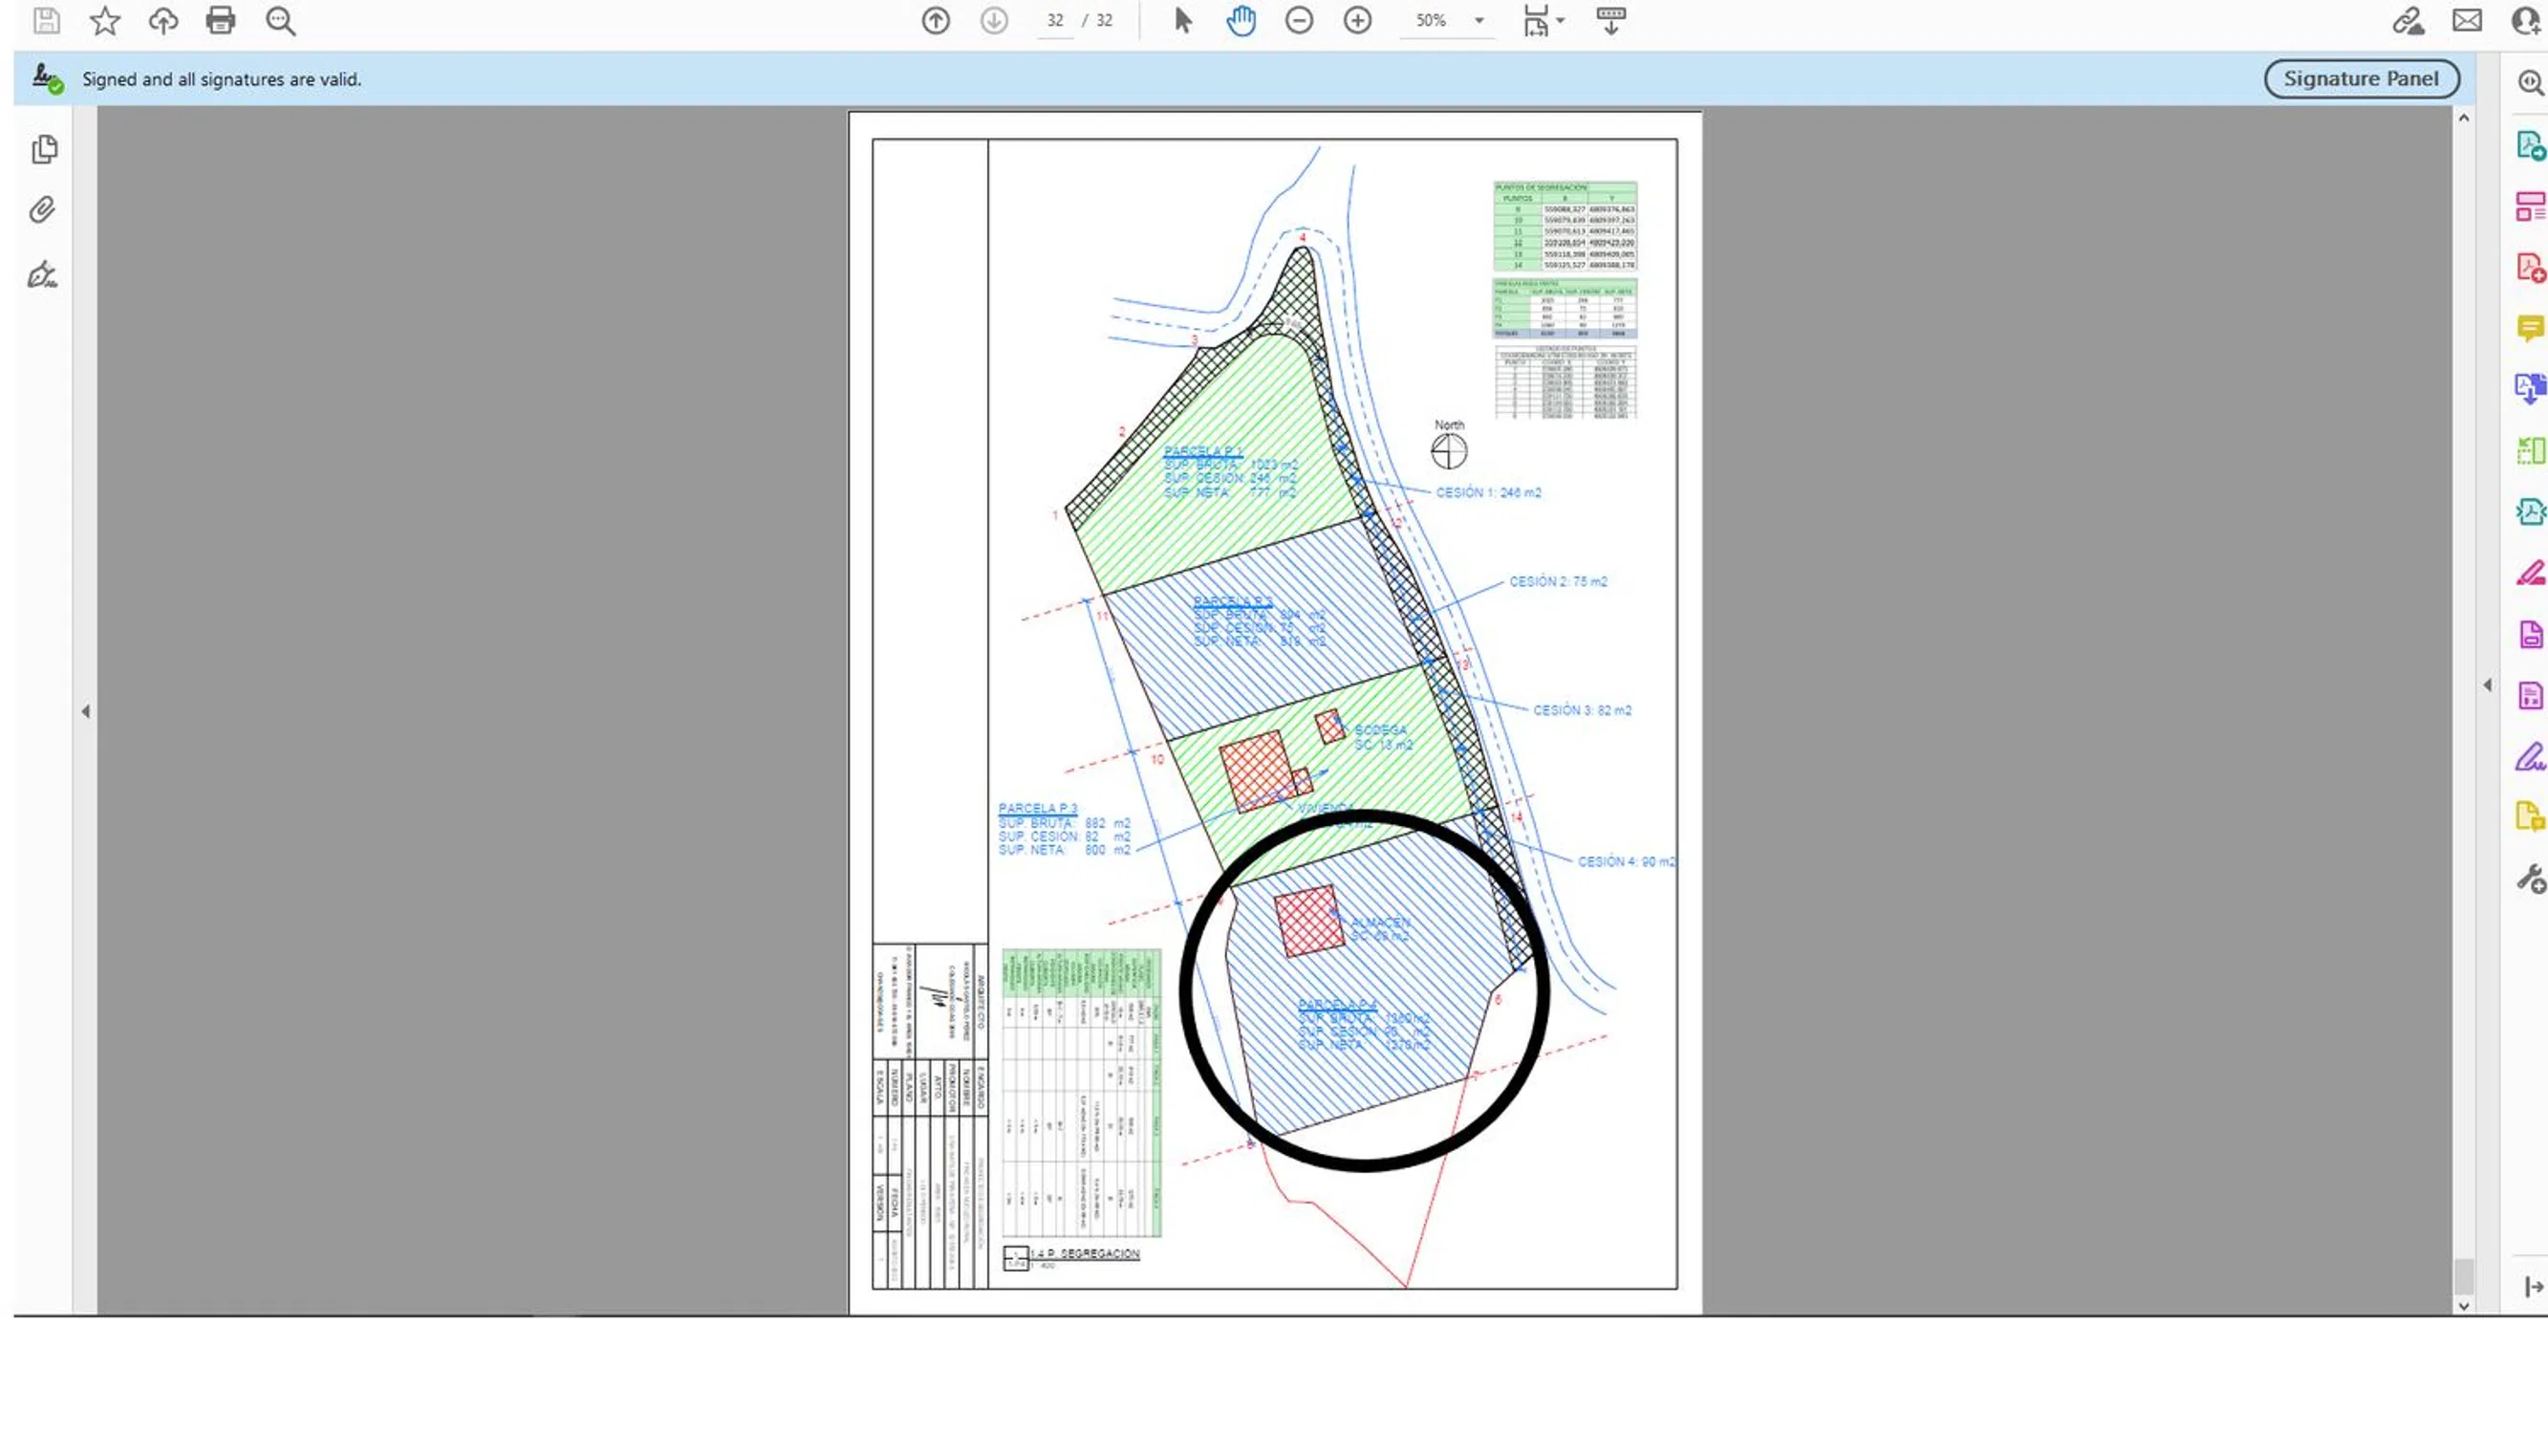Zoom in with the plus button
The image size is (2548, 1434).
pyautogui.click(x=1357, y=20)
